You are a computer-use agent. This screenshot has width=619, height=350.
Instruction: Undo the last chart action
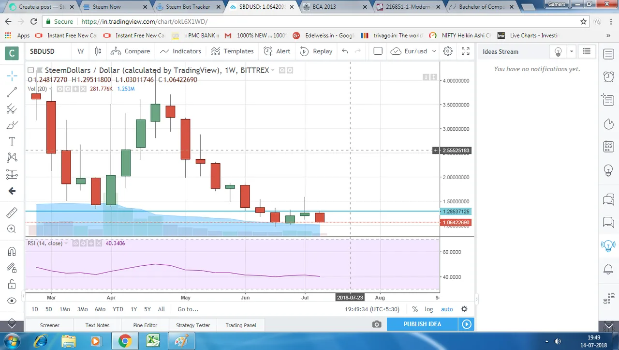pyautogui.click(x=345, y=51)
